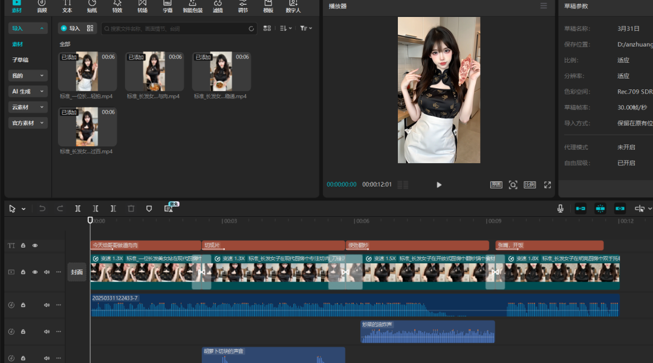Switch to the 转场 transitions tab

tap(142, 6)
